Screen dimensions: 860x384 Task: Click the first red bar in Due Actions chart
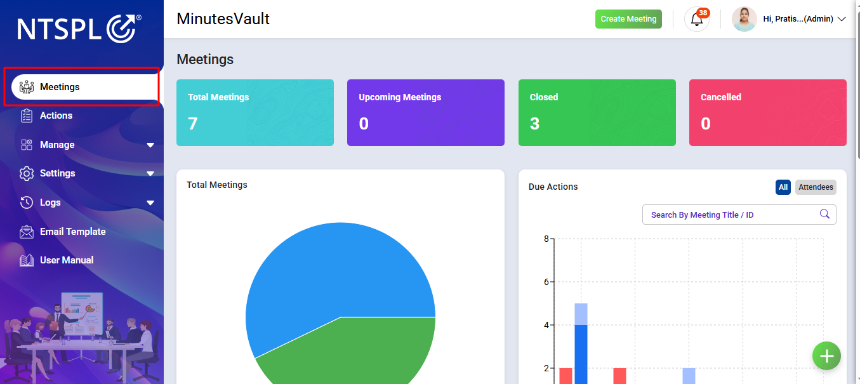pyautogui.click(x=566, y=376)
